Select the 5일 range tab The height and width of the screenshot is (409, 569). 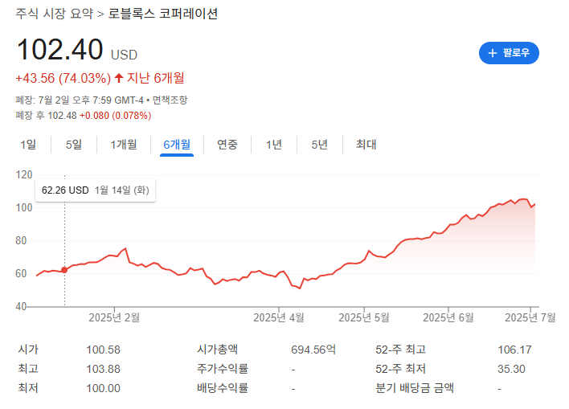74,145
